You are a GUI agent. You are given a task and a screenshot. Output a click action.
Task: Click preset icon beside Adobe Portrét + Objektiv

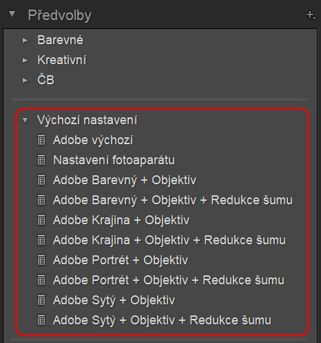pos(41,260)
